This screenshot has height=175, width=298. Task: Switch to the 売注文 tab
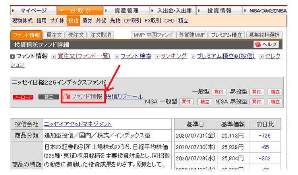pos(76,35)
